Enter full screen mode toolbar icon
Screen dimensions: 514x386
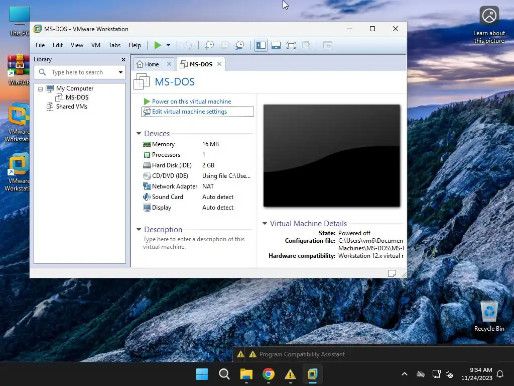[291, 45]
